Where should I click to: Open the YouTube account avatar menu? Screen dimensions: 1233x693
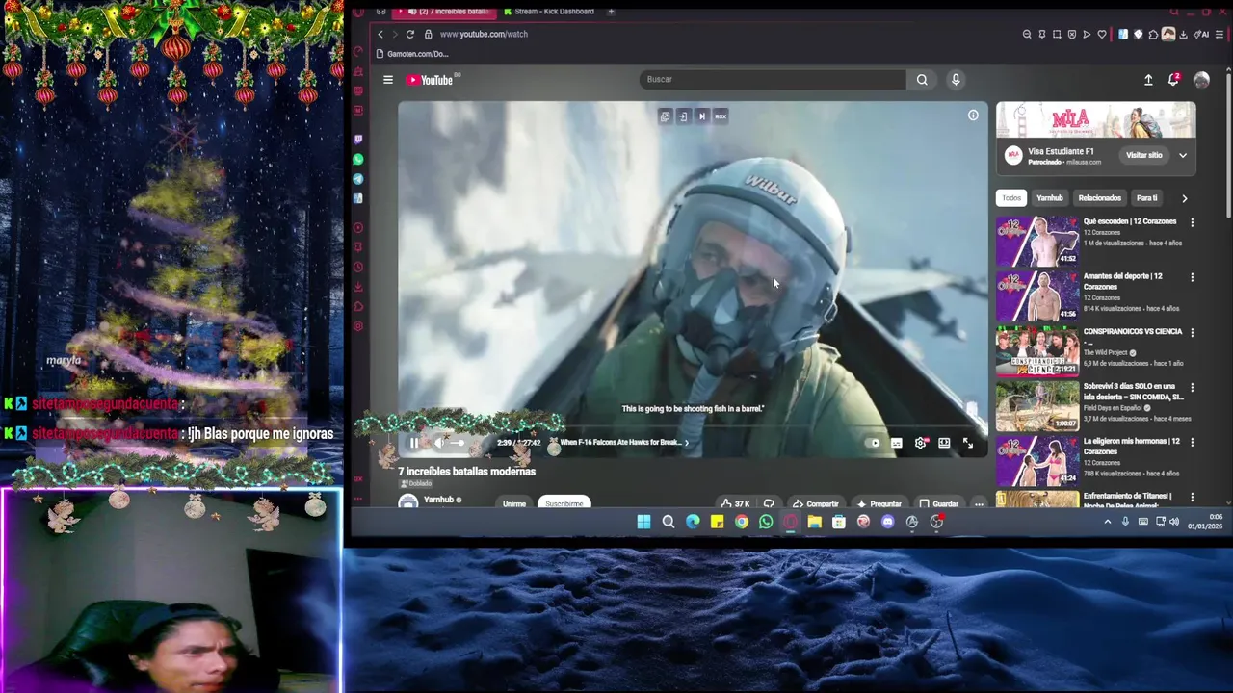click(x=1201, y=80)
